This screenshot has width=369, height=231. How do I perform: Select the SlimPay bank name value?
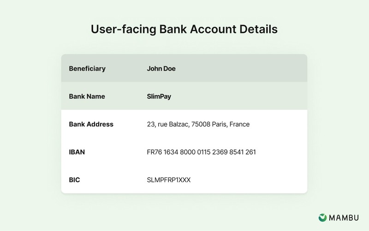159,97
